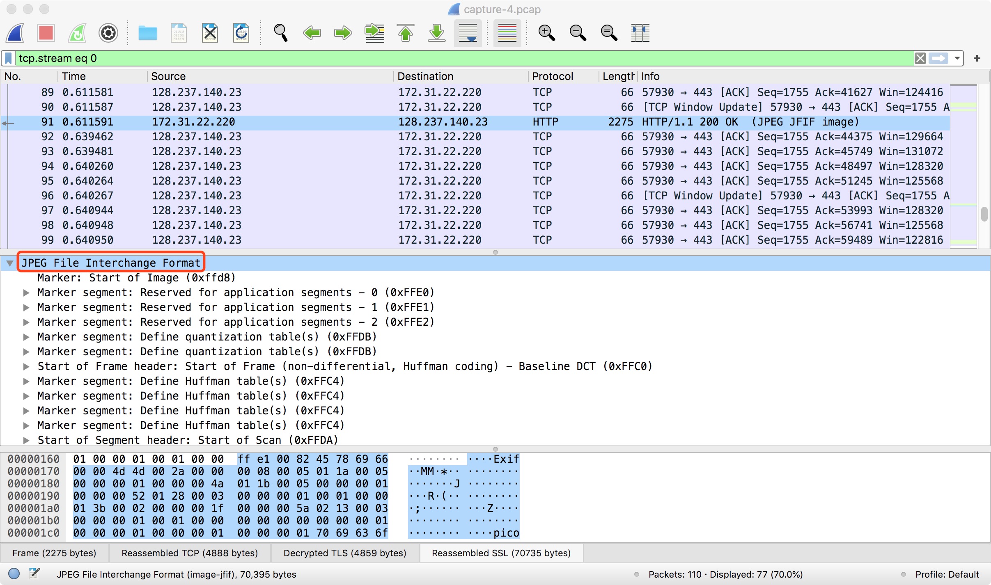Zoom in main window text
The image size is (991, 585).
point(547,33)
